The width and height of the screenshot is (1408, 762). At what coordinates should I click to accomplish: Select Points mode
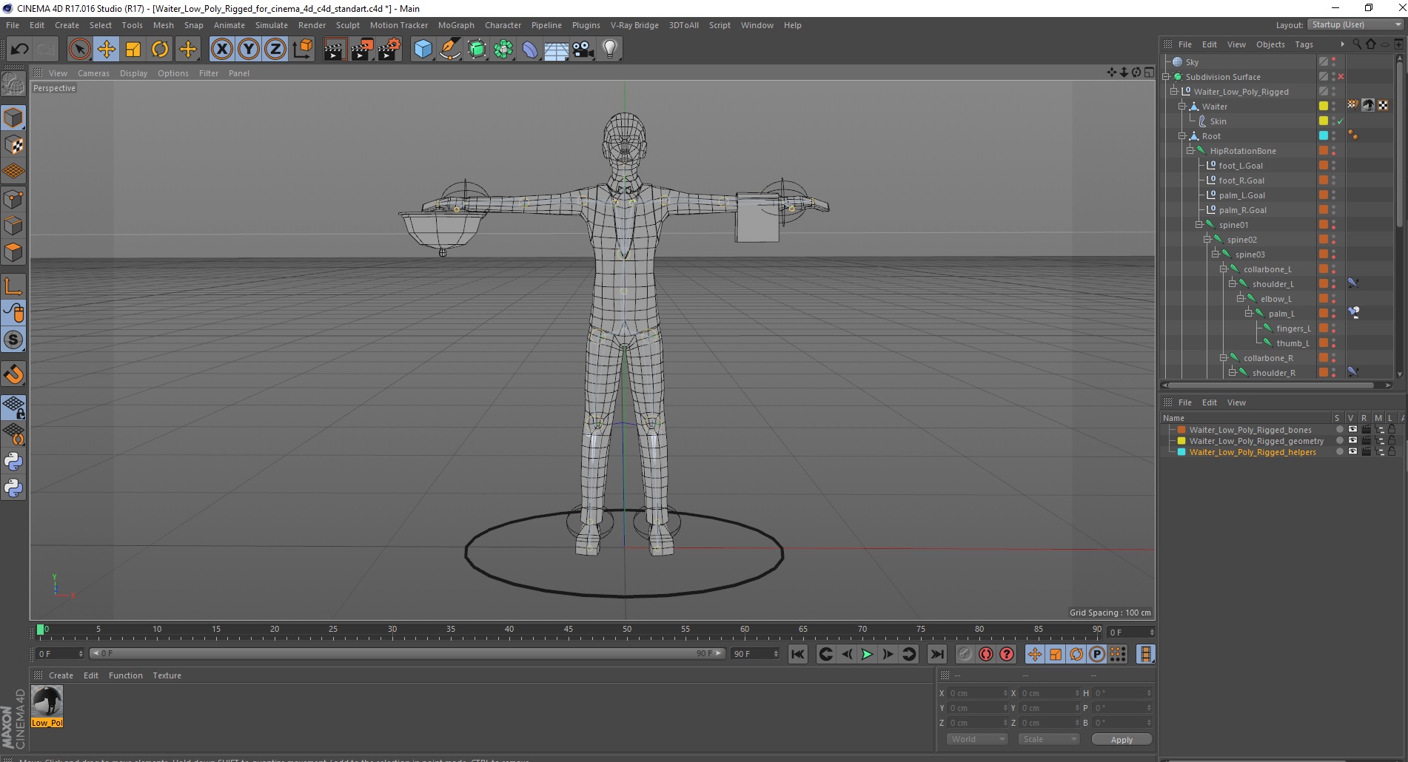pyautogui.click(x=13, y=199)
